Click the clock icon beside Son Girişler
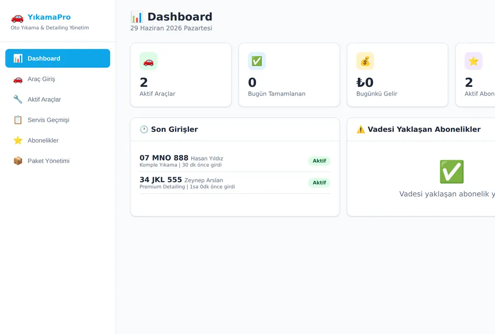 [x=144, y=129]
